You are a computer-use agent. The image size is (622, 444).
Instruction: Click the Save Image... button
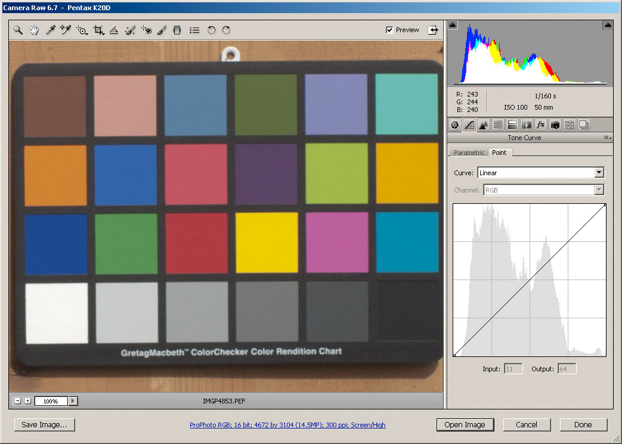coord(44,424)
